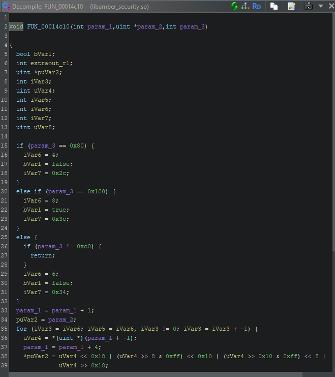Click variable bVar1 in its declaration
Image resolution: width=335 pixels, height=377 pixels.
43,54
